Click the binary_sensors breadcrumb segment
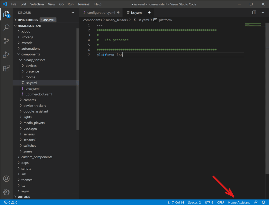Image resolution: width=269 pixels, height=205 pixels. pos(117,20)
